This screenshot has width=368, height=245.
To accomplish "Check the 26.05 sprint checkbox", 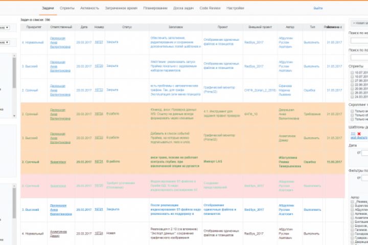I will pyautogui.click(x=352, y=92).
